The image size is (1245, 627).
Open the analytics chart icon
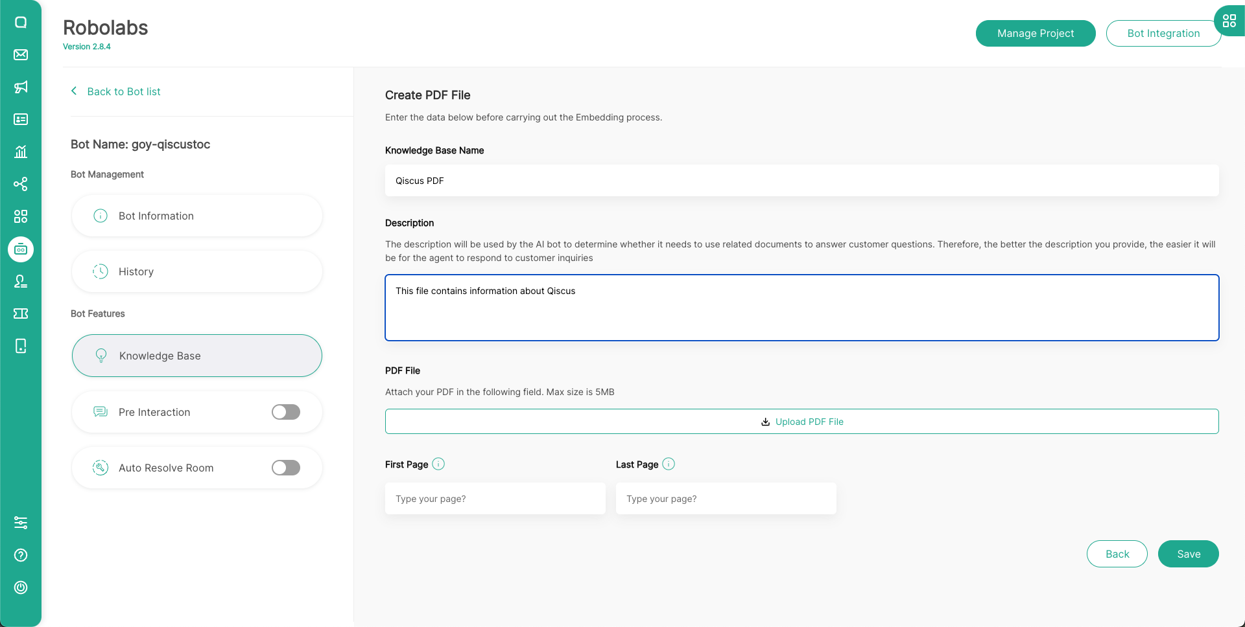coord(21,152)
